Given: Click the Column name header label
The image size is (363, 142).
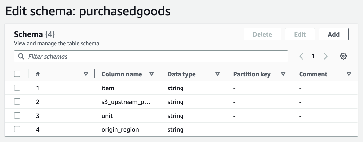Looking at the screenshot, I should [122, 74].
